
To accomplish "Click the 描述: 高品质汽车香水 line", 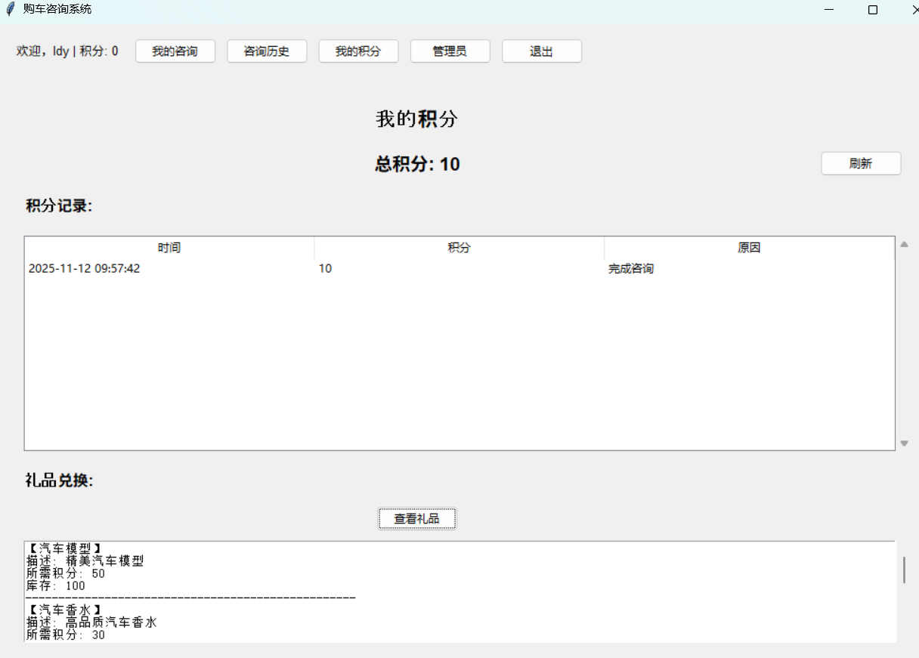I will (x=91, y=622).
